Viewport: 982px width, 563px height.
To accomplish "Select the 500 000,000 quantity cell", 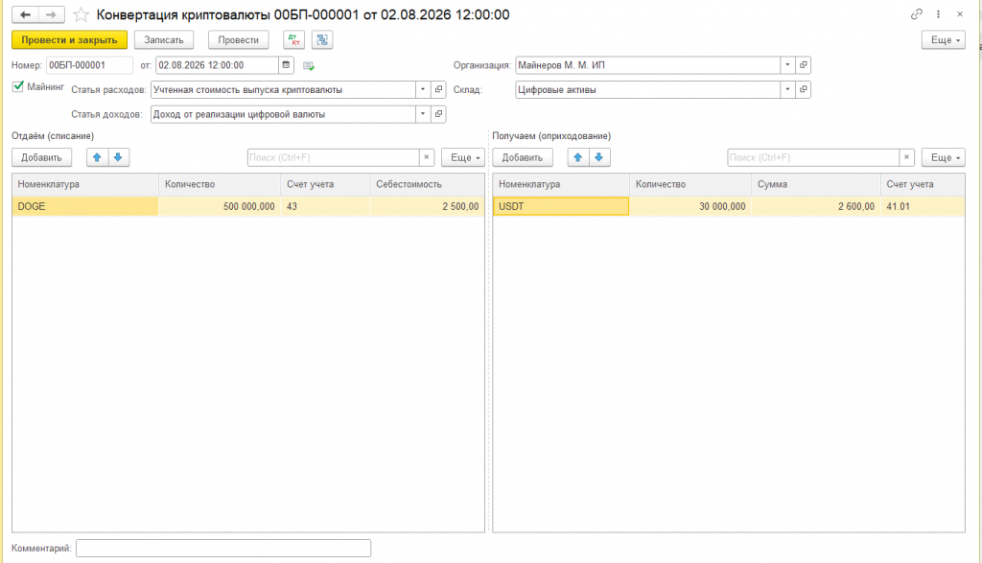I will click(x=220, y=206).
